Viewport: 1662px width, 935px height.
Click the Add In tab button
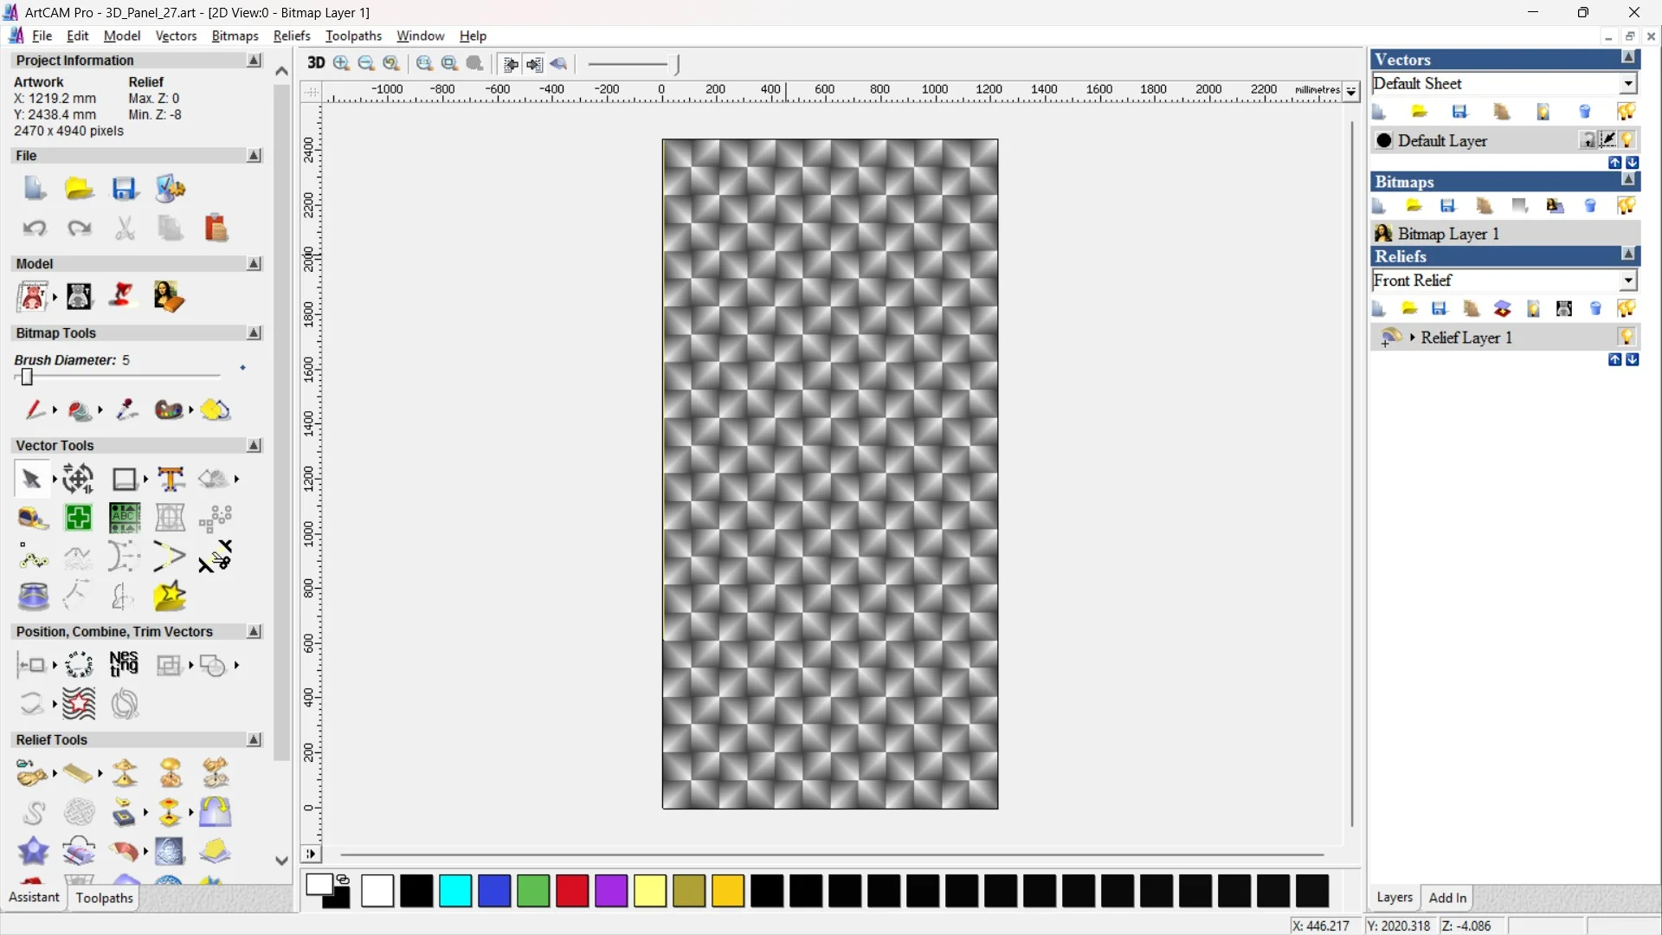point(1447,898)
